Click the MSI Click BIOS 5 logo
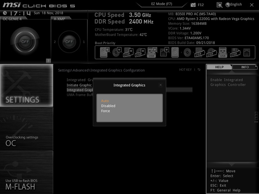The image size is (259, 194). pos(39,5)
